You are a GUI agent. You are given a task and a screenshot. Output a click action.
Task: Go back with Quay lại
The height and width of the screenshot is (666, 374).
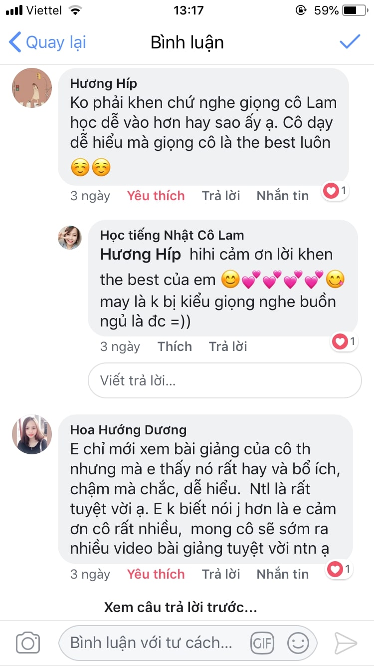(48, 42)
